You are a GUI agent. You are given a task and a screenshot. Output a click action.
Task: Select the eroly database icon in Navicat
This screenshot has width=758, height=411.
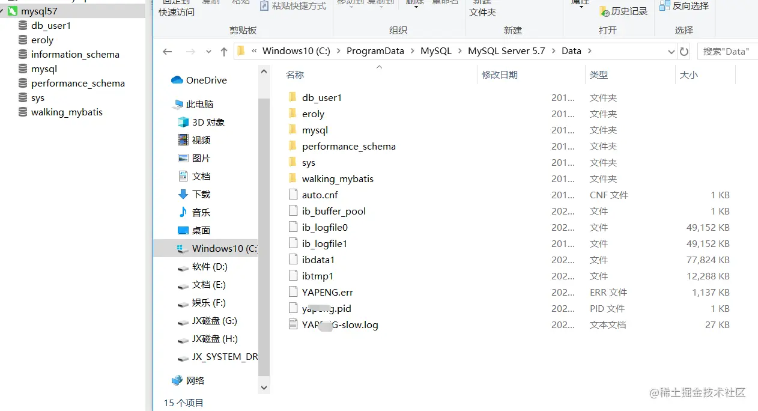pyautogui.click(x=23, y=40)
